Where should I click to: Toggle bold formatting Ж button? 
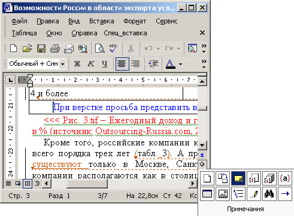[77, 64]
